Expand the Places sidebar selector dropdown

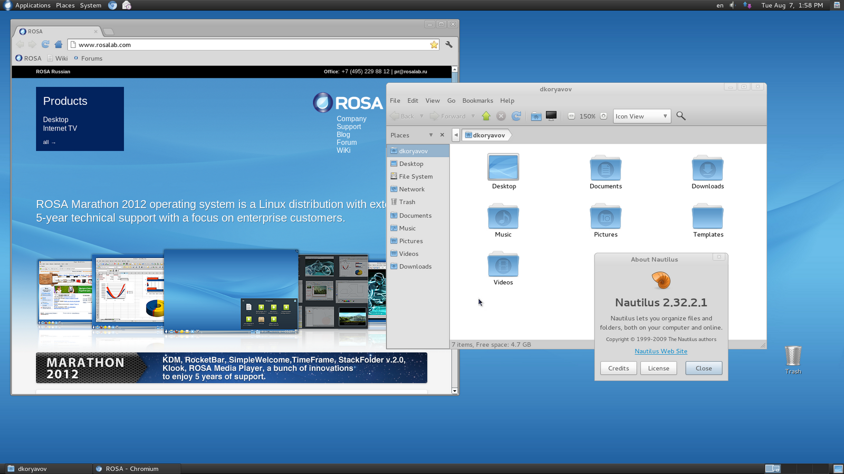pyautogui.click(x=431, y=135)
